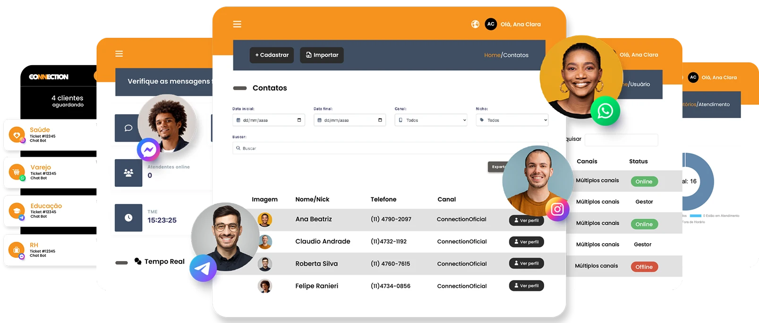Open the hamburger menu on left dashboard panel
The width and height of the screenshot is (759, 323).
(119, 54)
